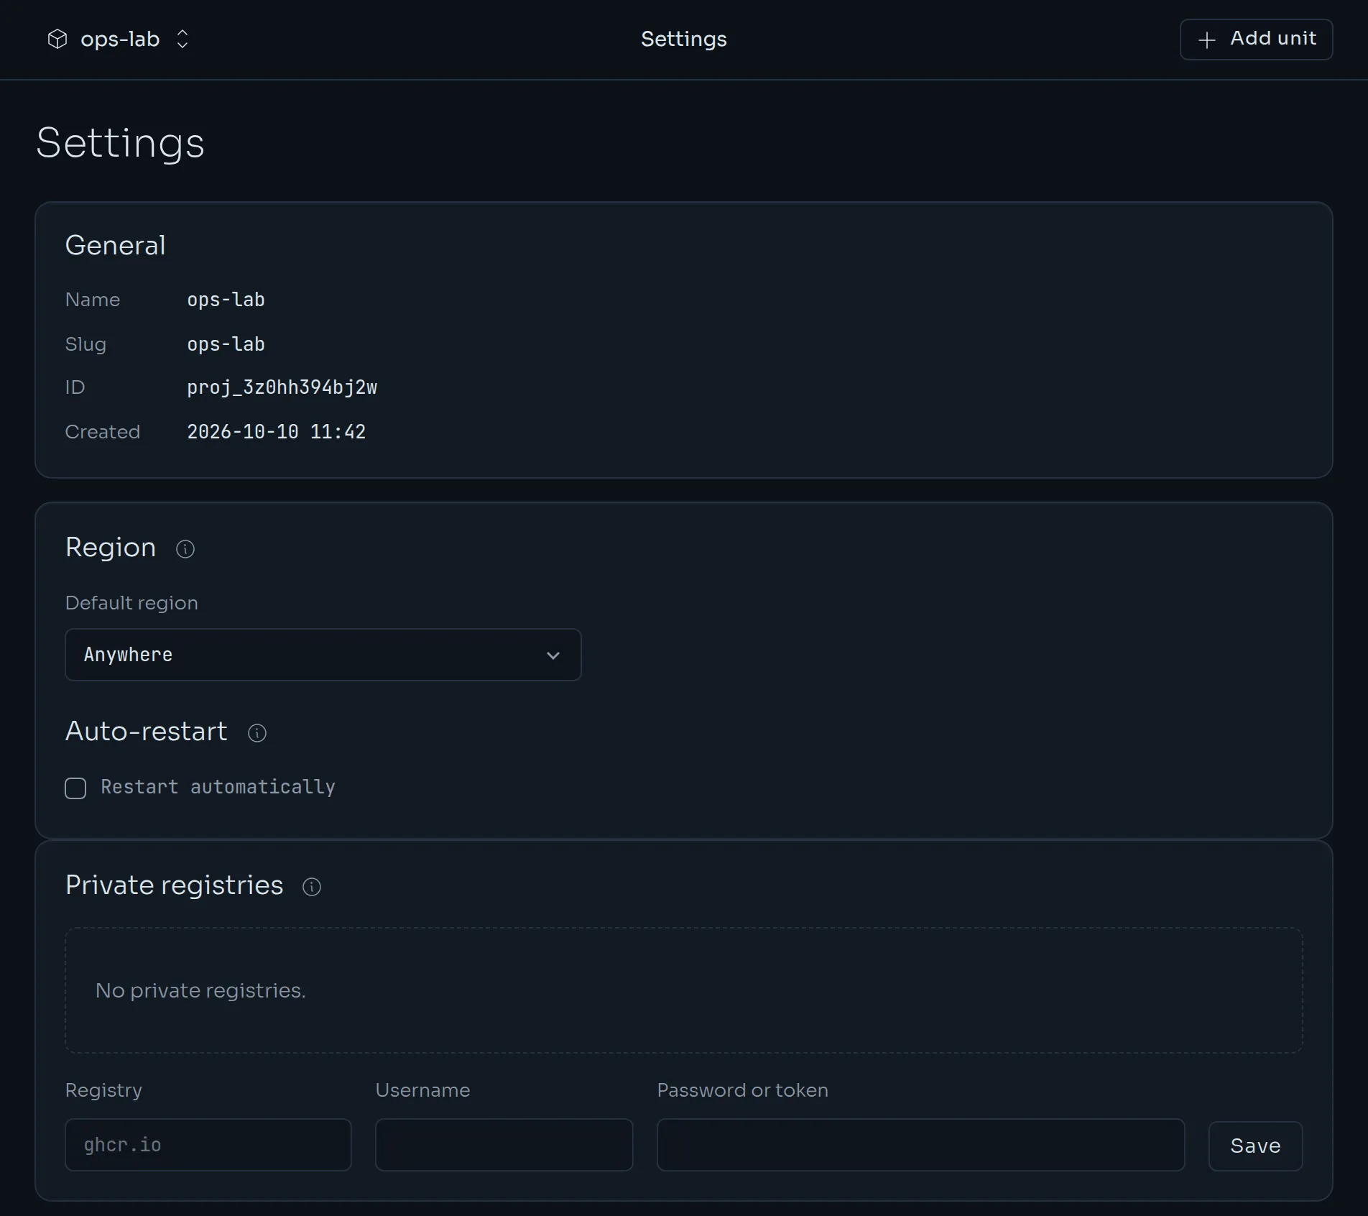The height and width of the screenshot is (1216, 1368).
Task: Focus the Registry input field showing ghcr.io
Action: (x=208, y=1145)
